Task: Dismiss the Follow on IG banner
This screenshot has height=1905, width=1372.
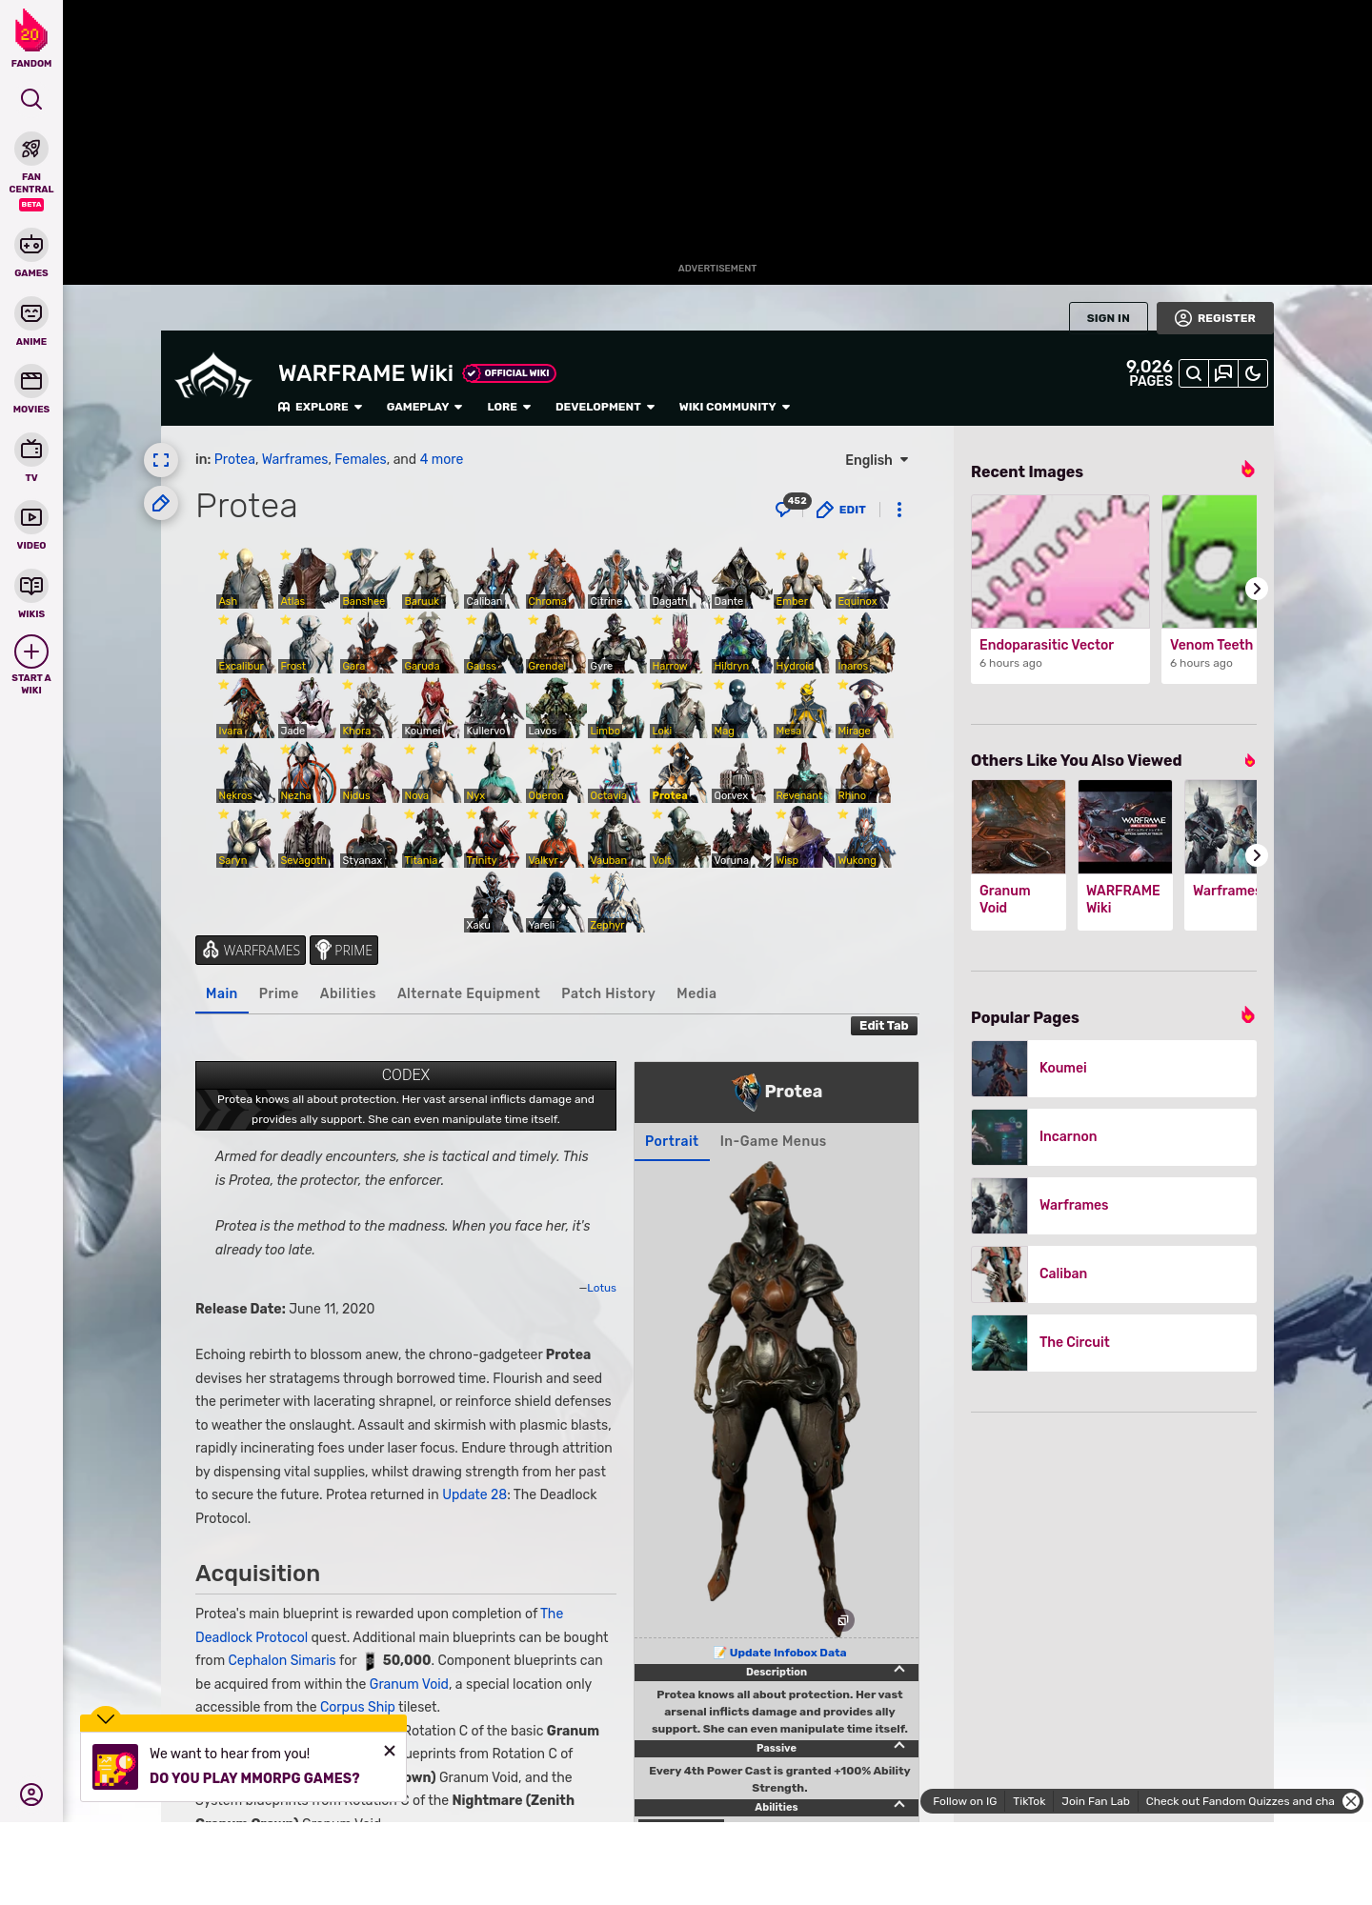Action: pyautogui.click(x=1351, y=1801)
